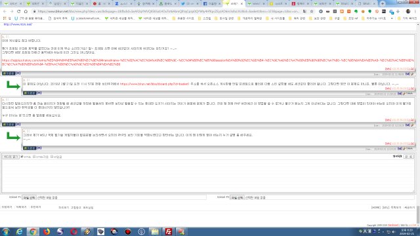Tick the third checkbox next to HTML options
This screenshot has width=420, height=236.
point(52,157)
